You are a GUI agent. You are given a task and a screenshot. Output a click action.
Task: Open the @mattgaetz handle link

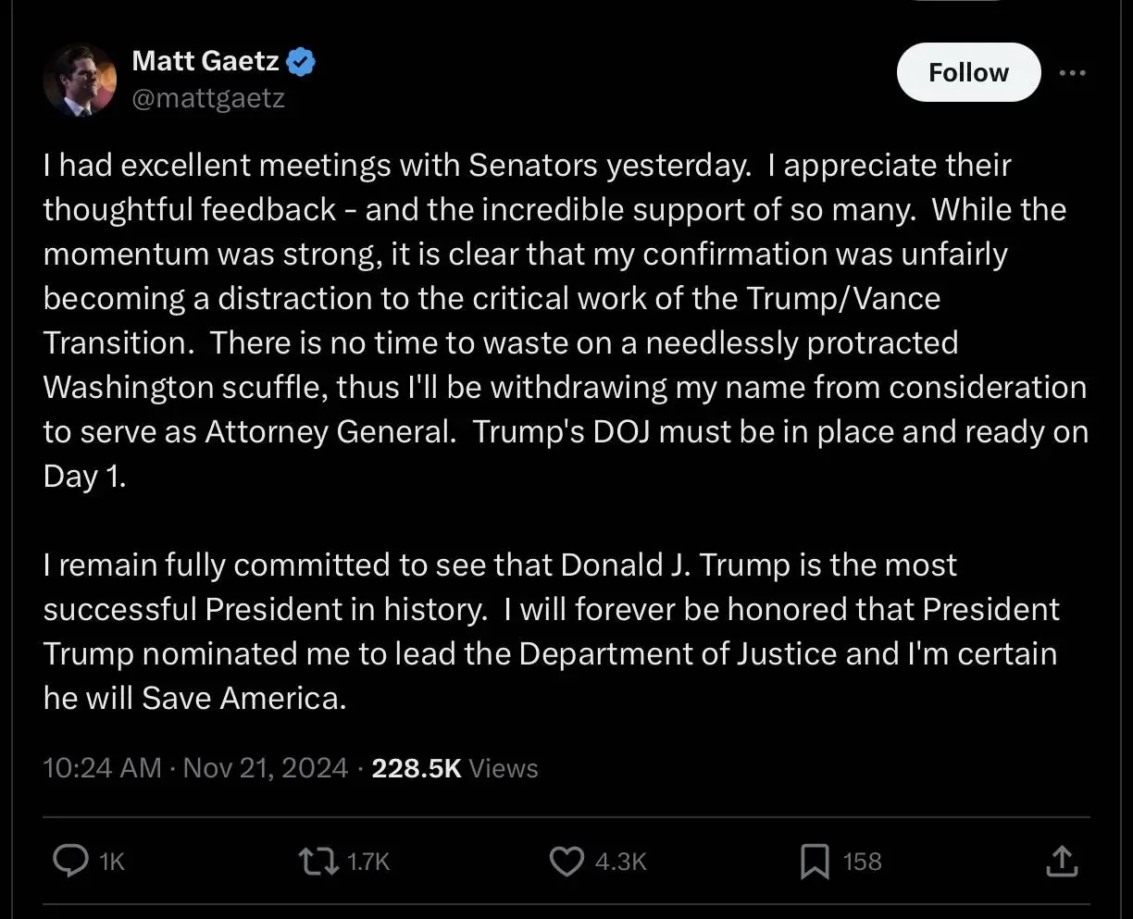(x=208, y=98)
